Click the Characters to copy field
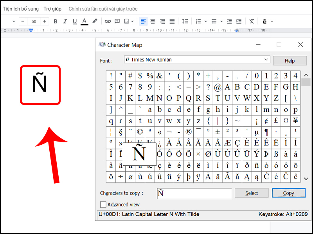 (x=194, y=193)
